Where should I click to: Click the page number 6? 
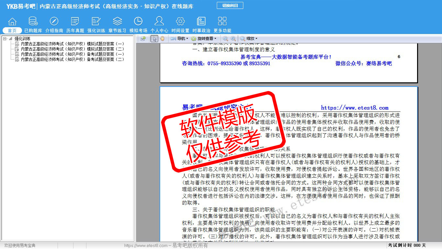point(399,57)
